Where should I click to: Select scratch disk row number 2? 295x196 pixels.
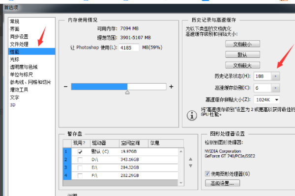67,160
